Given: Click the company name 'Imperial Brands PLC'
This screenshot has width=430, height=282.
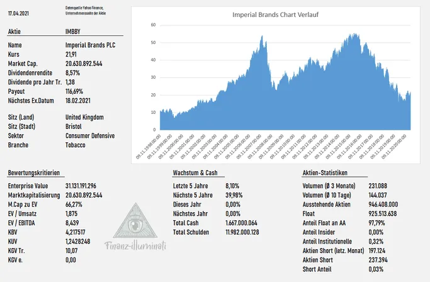Looking at the screenshot, I should point(90,45).
